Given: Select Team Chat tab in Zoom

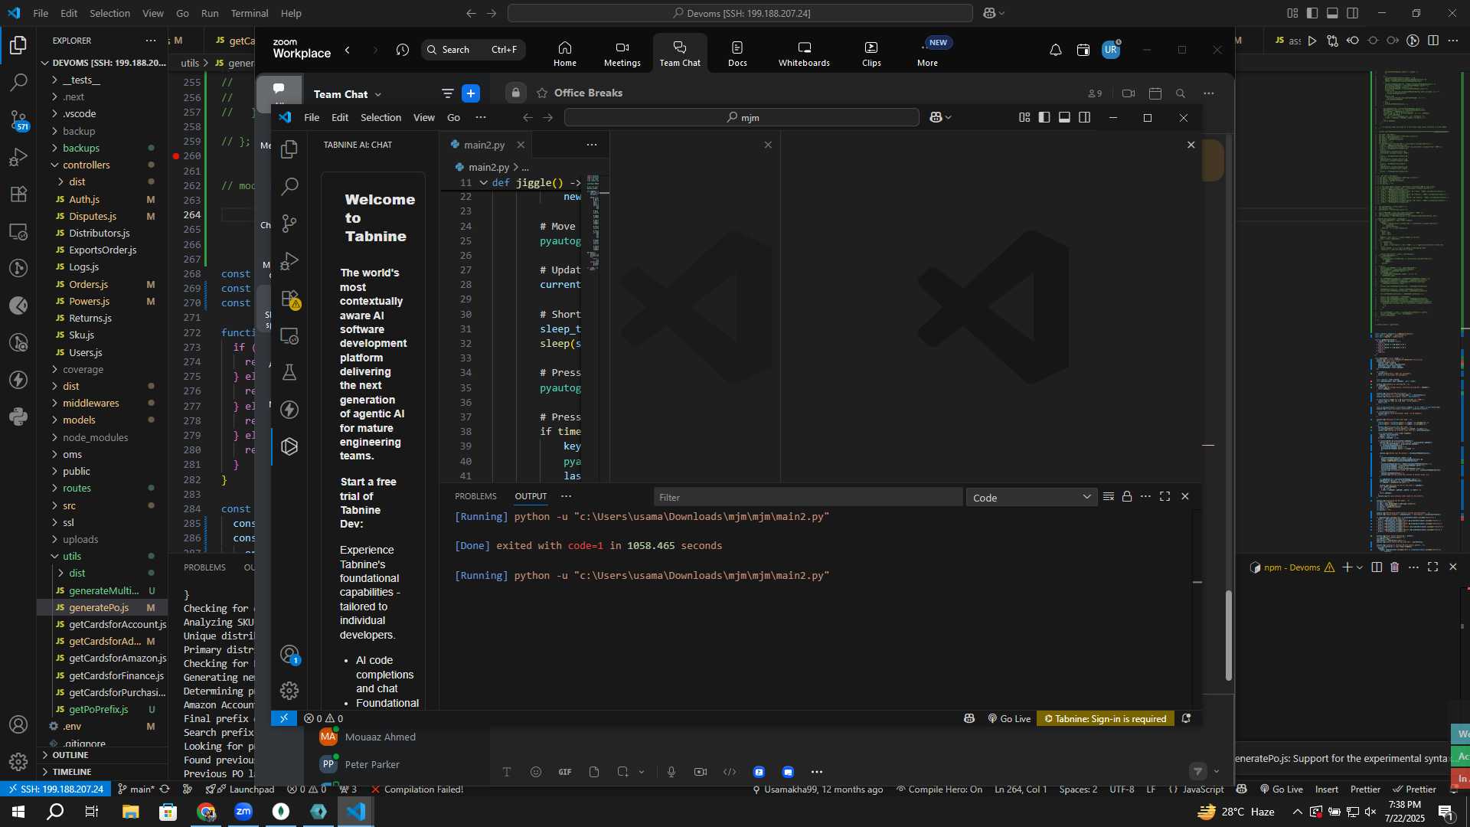Looking at the screenshot, I should coord(680,53).
